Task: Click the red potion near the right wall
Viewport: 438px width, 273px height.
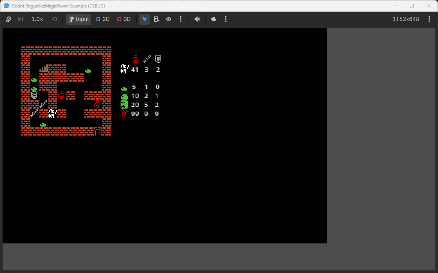Action: tap(97, 104)
